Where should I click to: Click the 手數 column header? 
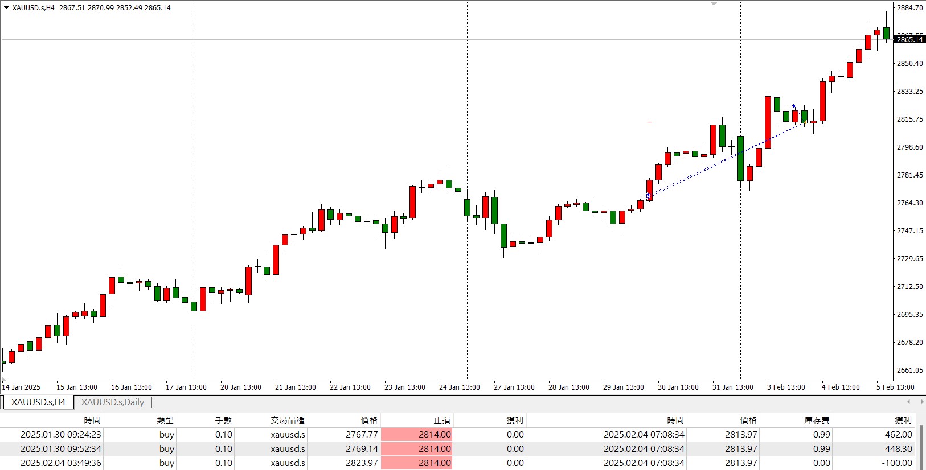223,420
